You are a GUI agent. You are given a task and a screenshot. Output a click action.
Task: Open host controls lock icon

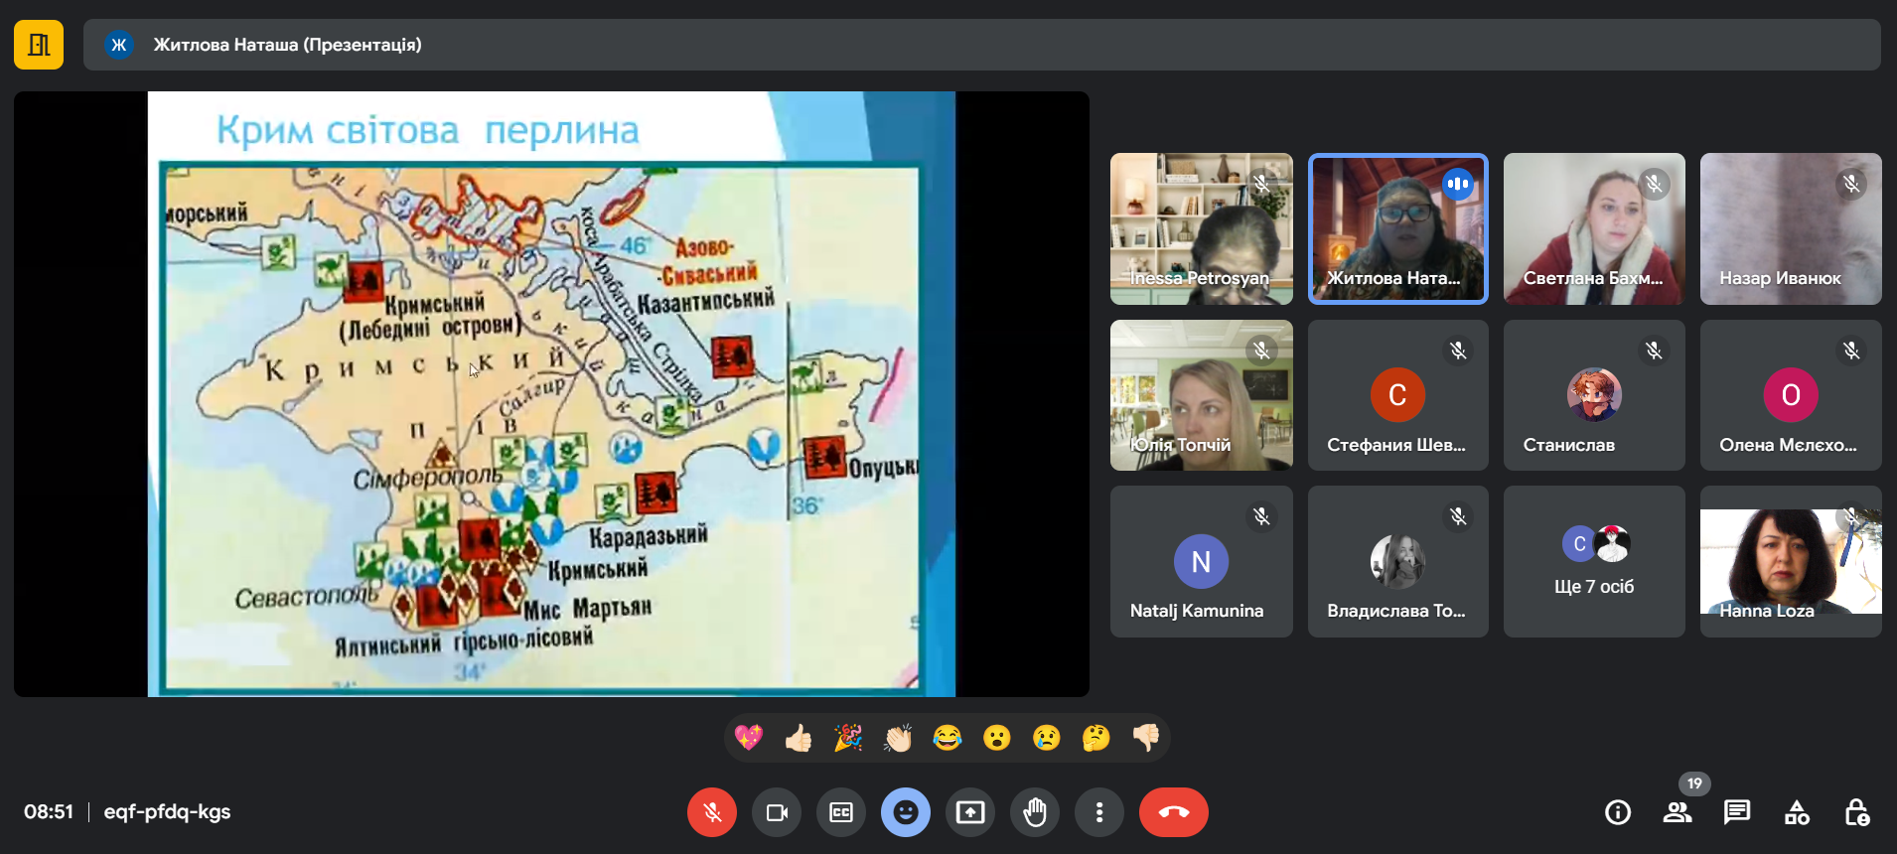[1856, 812]
